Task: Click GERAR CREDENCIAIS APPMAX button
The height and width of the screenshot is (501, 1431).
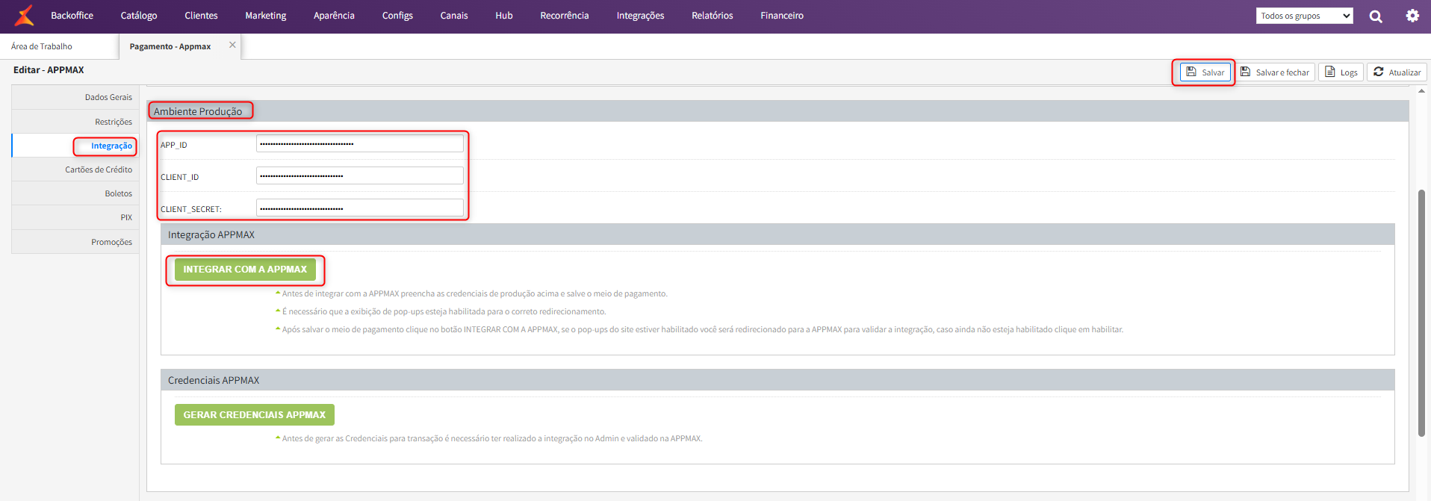Action: [255, 415]
